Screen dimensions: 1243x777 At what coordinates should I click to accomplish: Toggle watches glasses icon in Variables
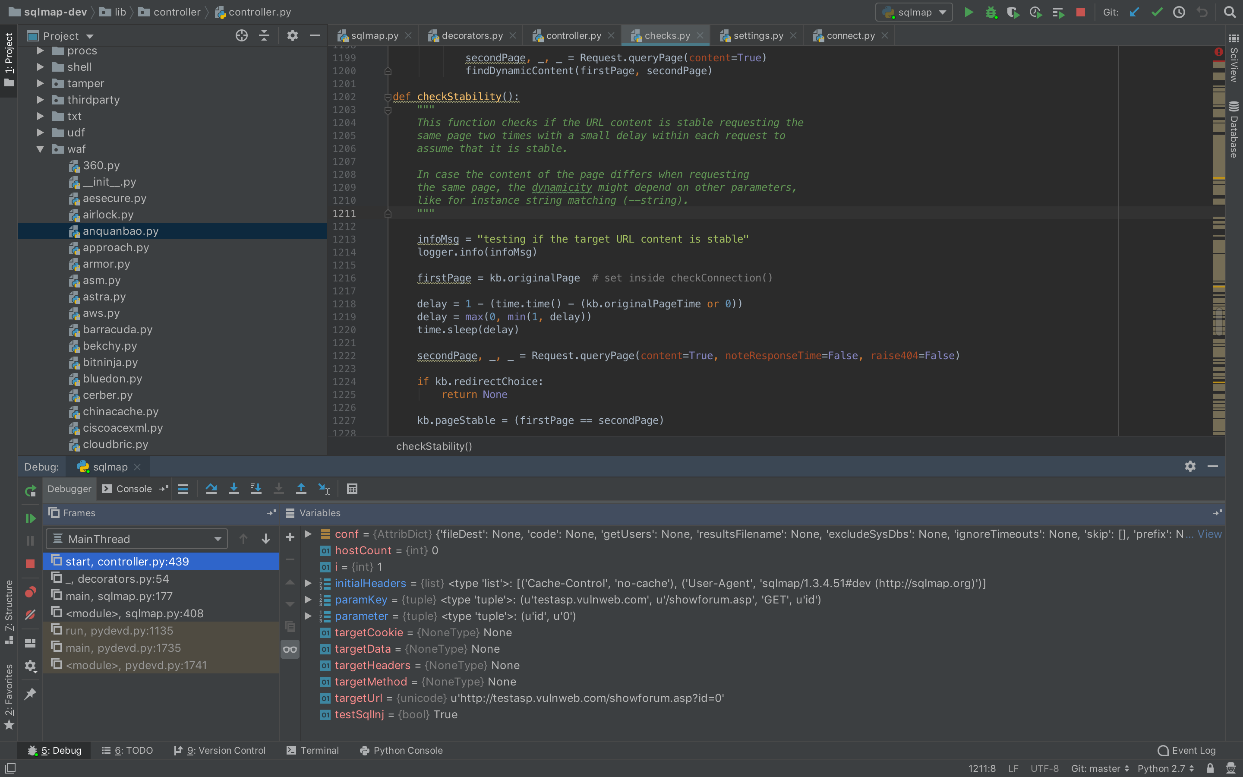coord(290,650)
